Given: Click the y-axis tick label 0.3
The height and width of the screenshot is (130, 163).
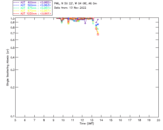Looking at the screenshot, I should [x=12, y=70].
